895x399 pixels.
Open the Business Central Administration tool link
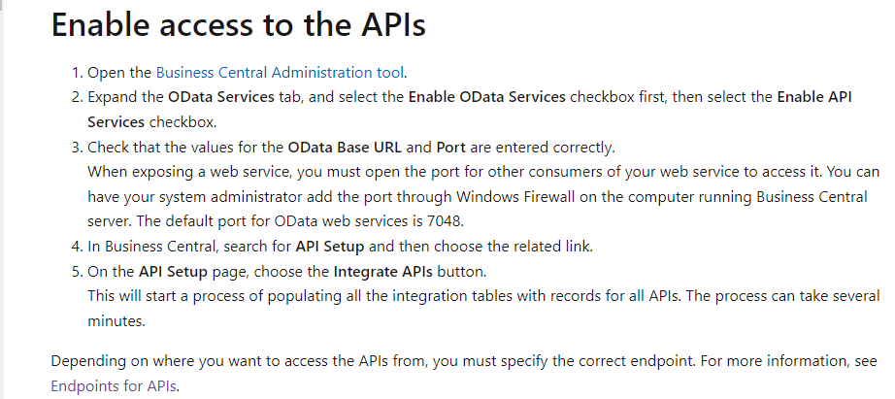pyautogui.click(x=280, y=72)
